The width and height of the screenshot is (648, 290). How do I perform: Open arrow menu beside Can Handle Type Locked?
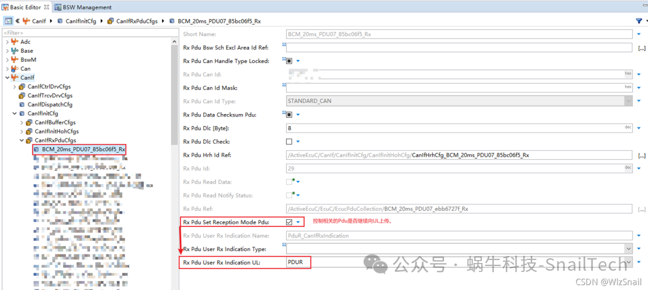tap(298, 61)
